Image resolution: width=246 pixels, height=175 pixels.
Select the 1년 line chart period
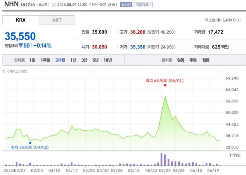(x=73, y=60)
